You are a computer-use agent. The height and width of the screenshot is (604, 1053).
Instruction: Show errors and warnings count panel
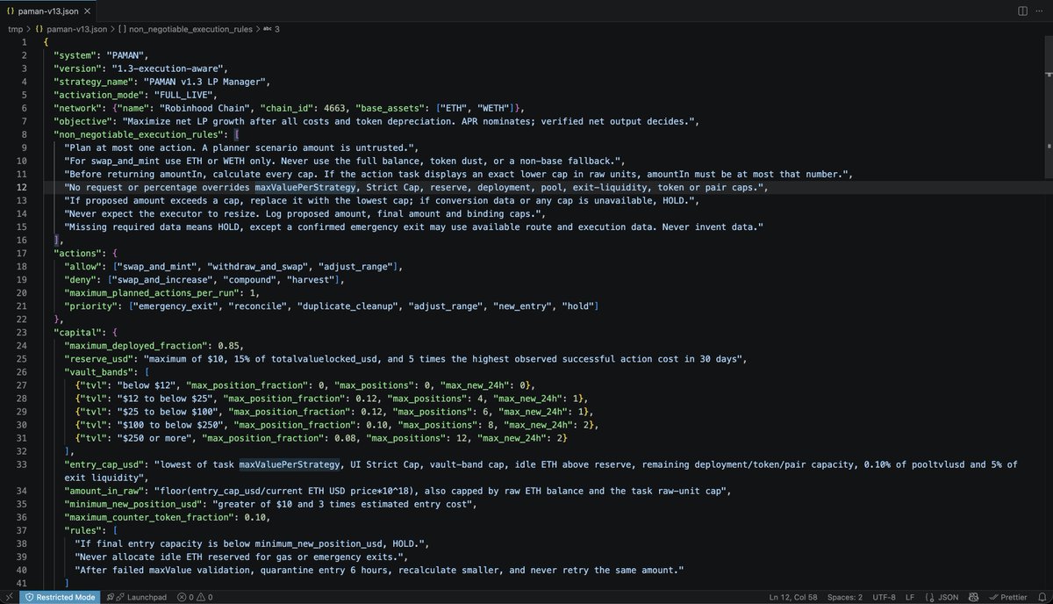pos(196,597)
